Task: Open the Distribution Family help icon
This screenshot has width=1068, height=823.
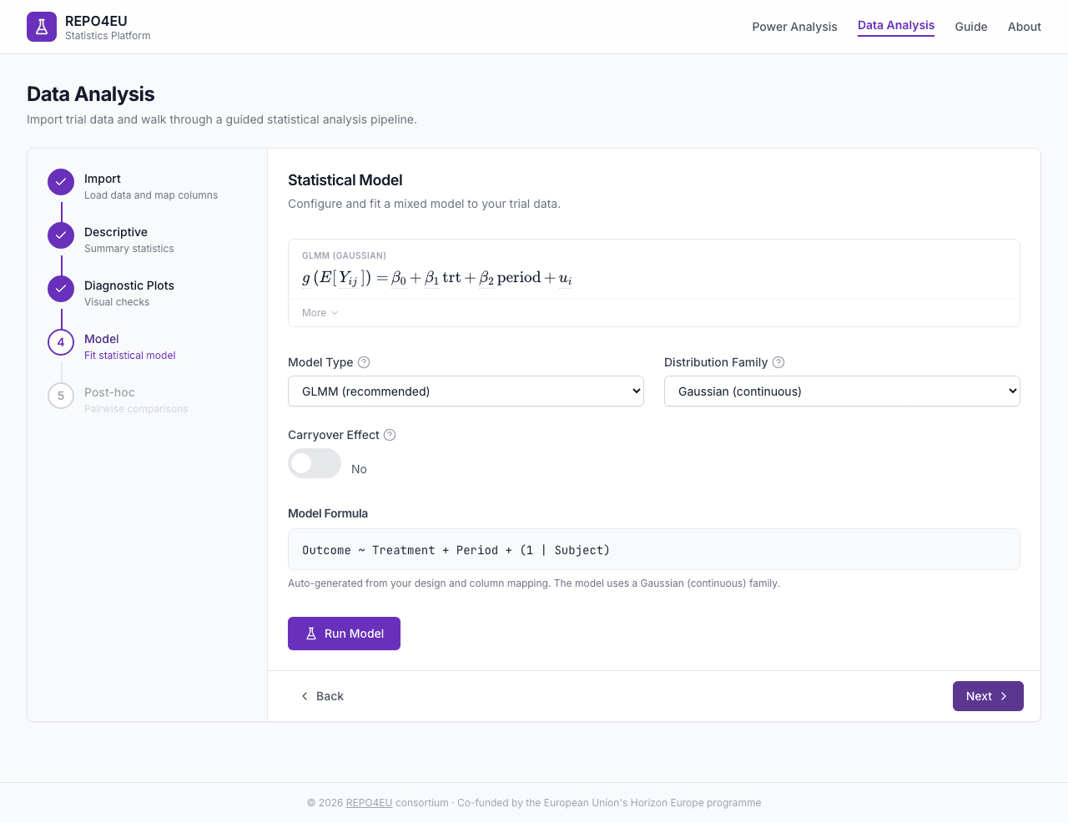Action: (x=778, y=362)
